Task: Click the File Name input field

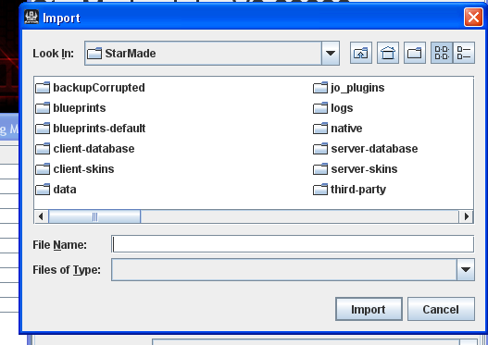Action: pos(293,244)
